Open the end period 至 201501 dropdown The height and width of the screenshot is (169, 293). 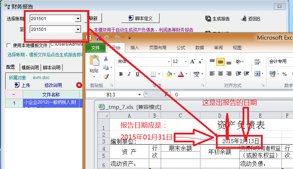[77, 29]
